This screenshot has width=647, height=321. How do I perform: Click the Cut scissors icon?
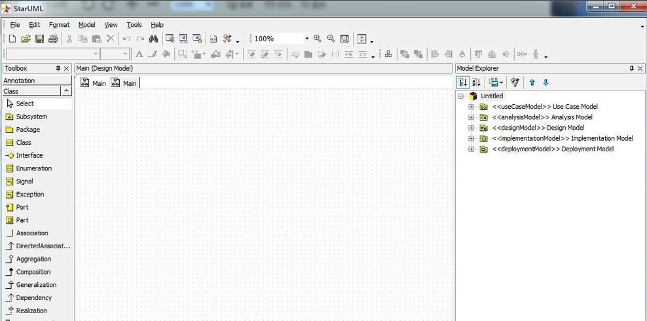coord(69,39)
